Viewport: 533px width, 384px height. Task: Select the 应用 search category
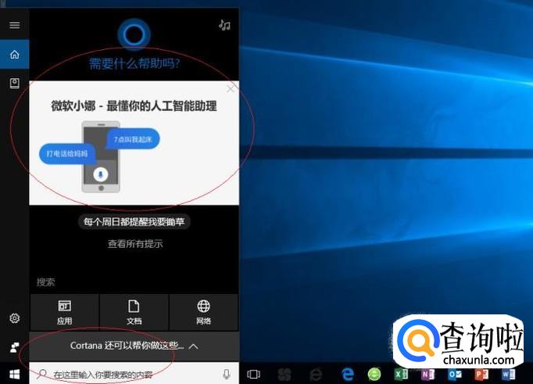click(x=65, y=312)
